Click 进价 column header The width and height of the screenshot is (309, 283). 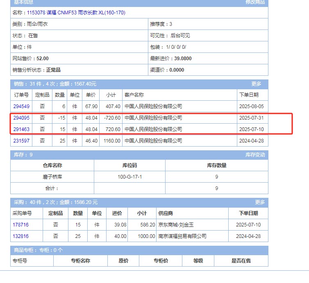(x=117, y=213)
